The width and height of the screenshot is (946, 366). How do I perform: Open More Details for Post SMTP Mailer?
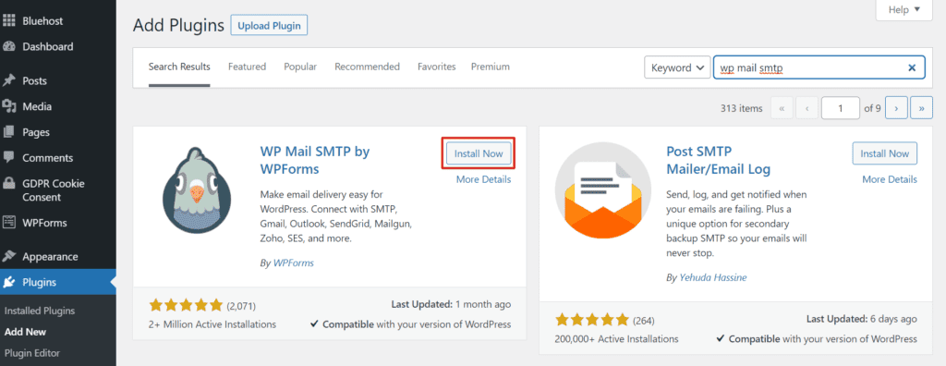pos(890,179)
